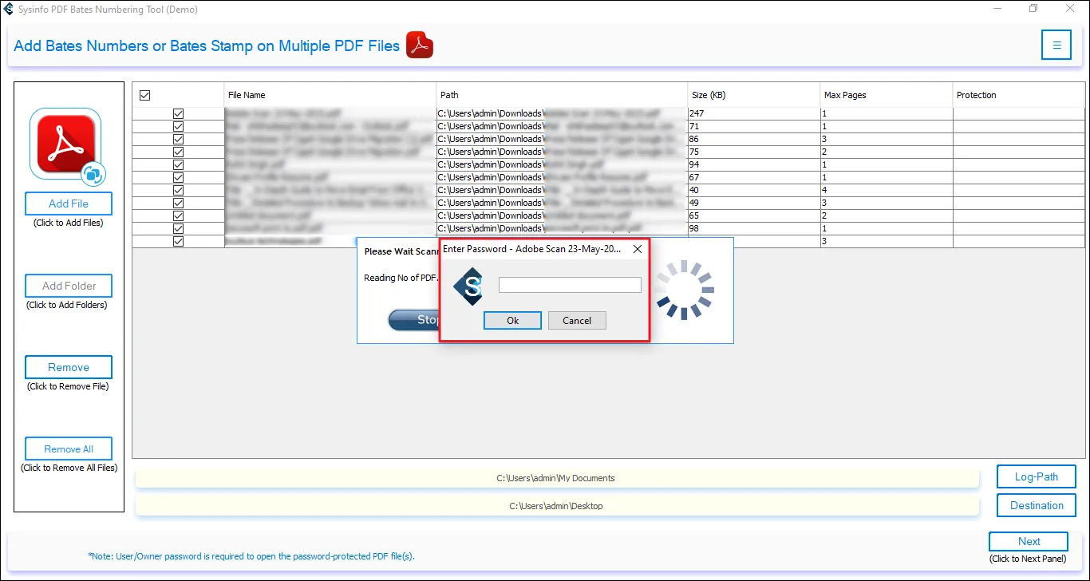Uncheck the file row sized 65 KB
Image resolution: width=1090 pixels, height=581 pixels.
click(178, 215)
